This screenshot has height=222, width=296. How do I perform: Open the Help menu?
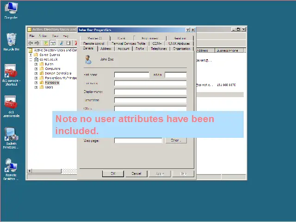point(66,36)
